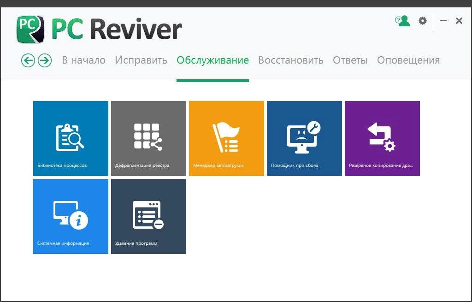The width and height of the screenshot is (472, 302).
Task: Open the settings gear icon
Action: click(423, 21)
